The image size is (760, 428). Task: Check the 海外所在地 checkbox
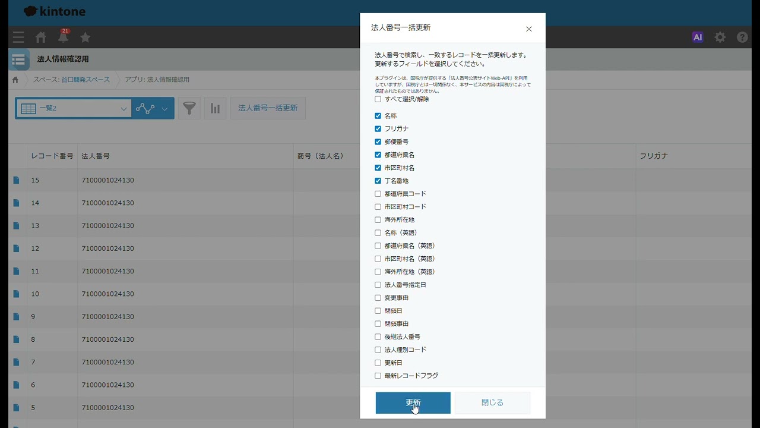tap(378, 220)
